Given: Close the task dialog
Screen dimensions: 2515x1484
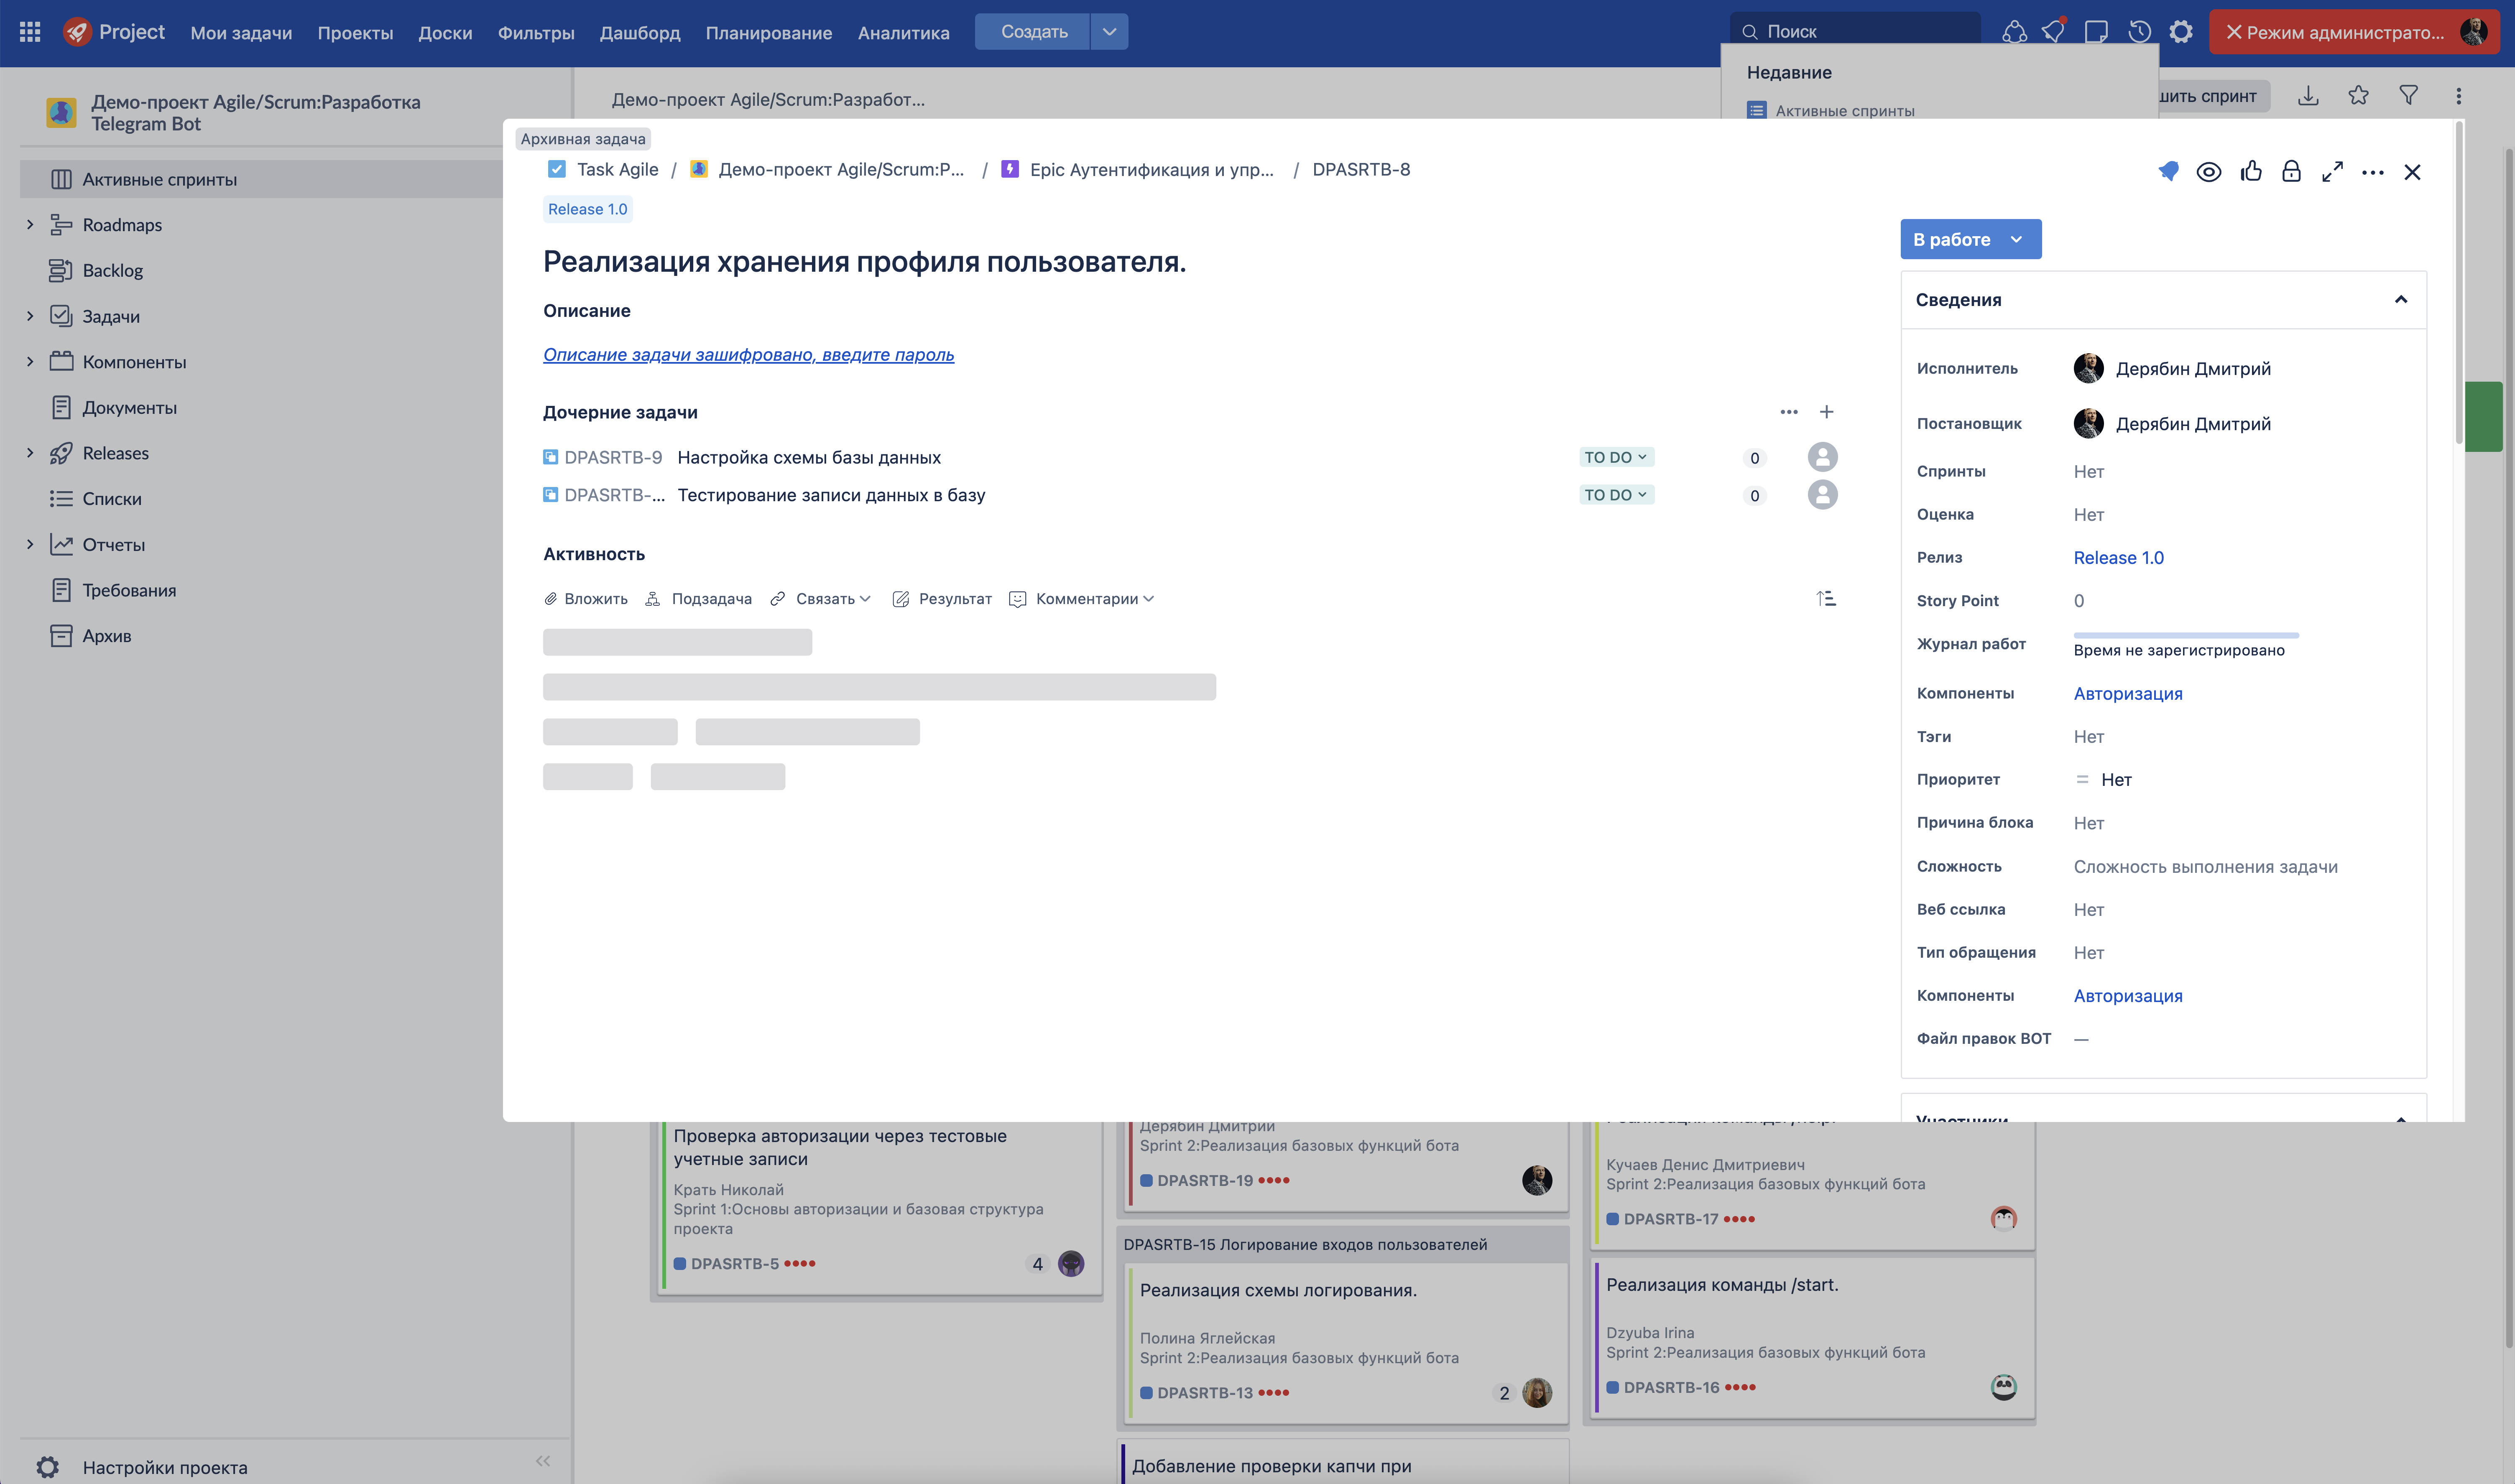Looking at the screenshot, I should pos(2412,172).
